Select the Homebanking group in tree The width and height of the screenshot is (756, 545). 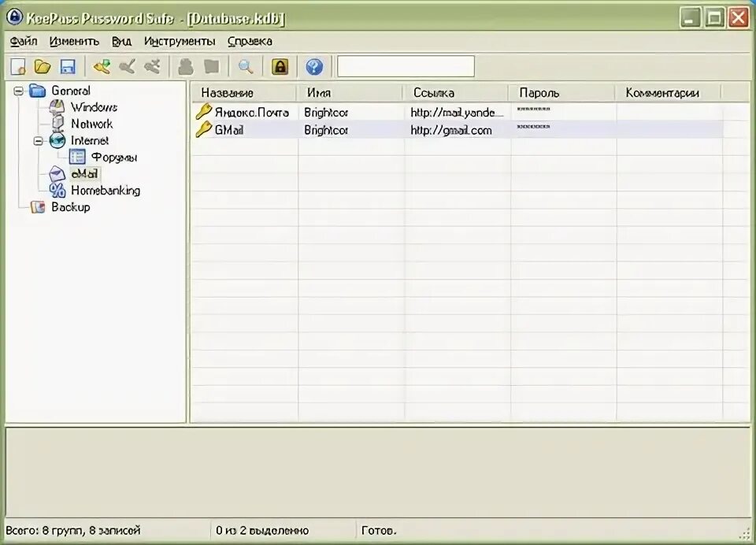point(106,191)
